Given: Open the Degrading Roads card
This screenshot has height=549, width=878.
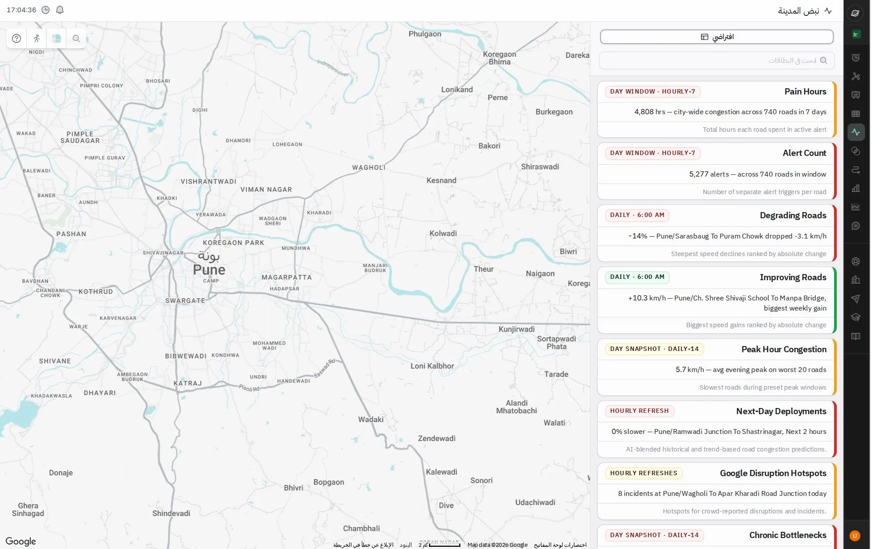Looking at the screenshot, I should pyautogui.click(x=716, y=233).
